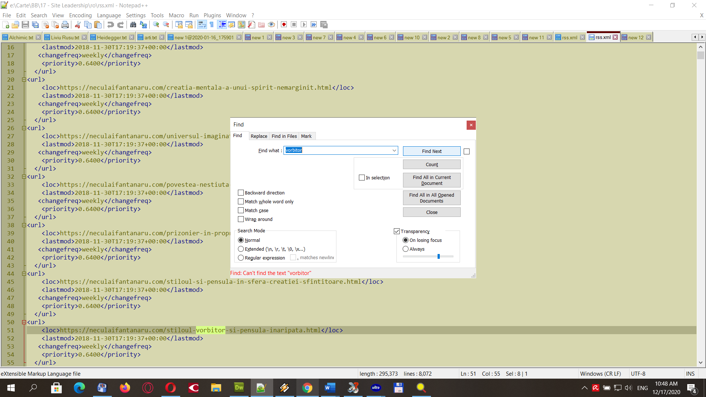Screen dimensions: 706x397
Task: Click the Save Recorded Macro icon
Action: (324, 25)
